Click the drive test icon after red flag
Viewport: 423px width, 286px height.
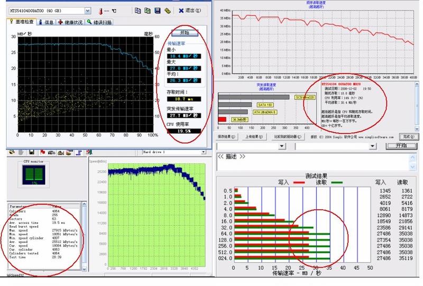(51, 153)
